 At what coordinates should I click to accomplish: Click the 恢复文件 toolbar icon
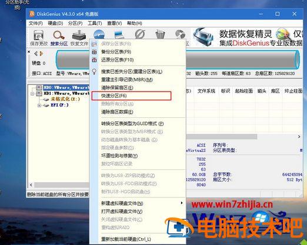point(79,38)
